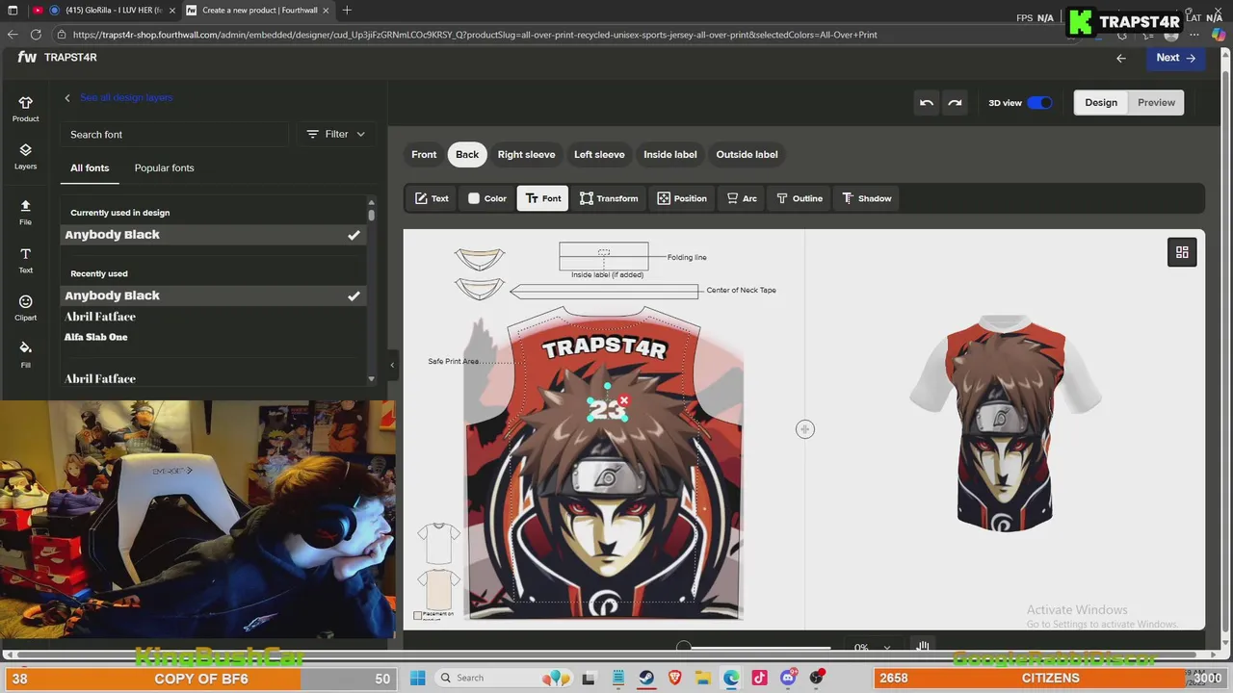Click the Fourthwall fw logo
The width and height of the screenshot is (1233, 693).
[27, 57]
